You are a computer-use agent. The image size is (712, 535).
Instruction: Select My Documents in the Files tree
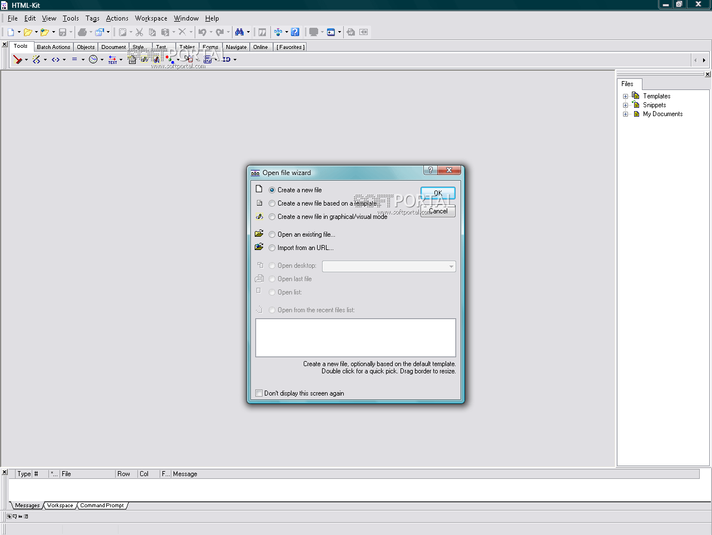click(x=662, y=114)
